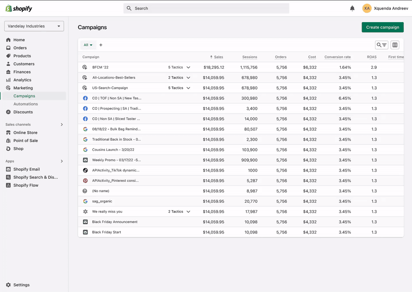The height and width of the screenshot is (292, 412).
Task: Click the Discounts percent icon
Action: point(8,112)
